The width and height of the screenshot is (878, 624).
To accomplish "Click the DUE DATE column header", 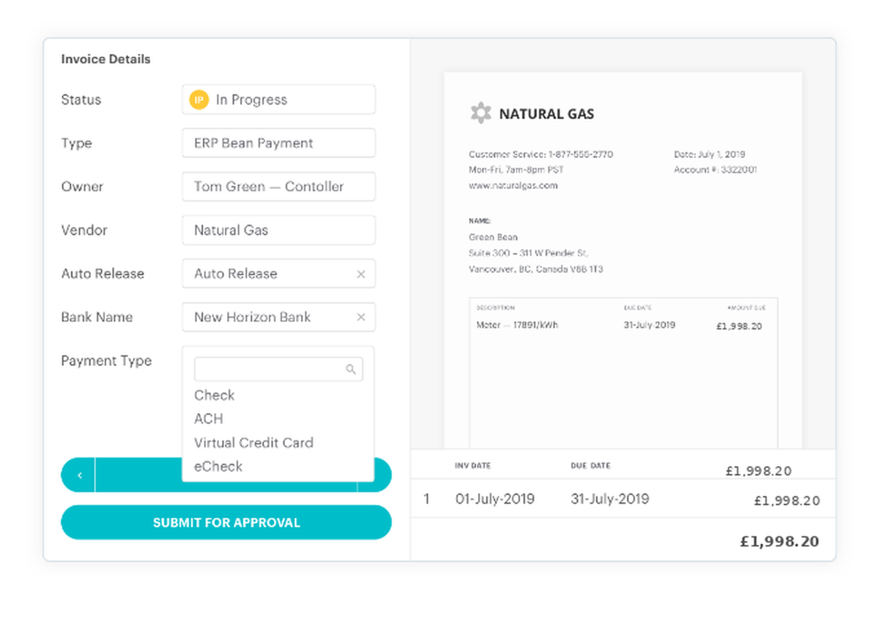I will 590,466.
